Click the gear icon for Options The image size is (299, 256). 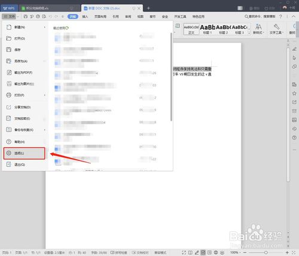[8, 153]
